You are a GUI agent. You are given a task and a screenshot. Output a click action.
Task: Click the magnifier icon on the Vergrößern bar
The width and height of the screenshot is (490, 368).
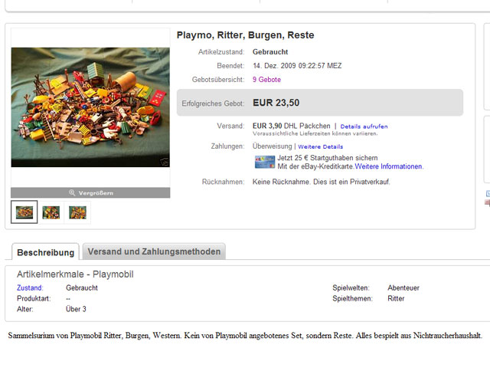[72, 193]
